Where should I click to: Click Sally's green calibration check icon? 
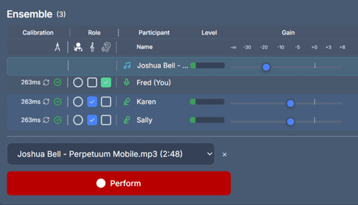click(x=58, y=120)
